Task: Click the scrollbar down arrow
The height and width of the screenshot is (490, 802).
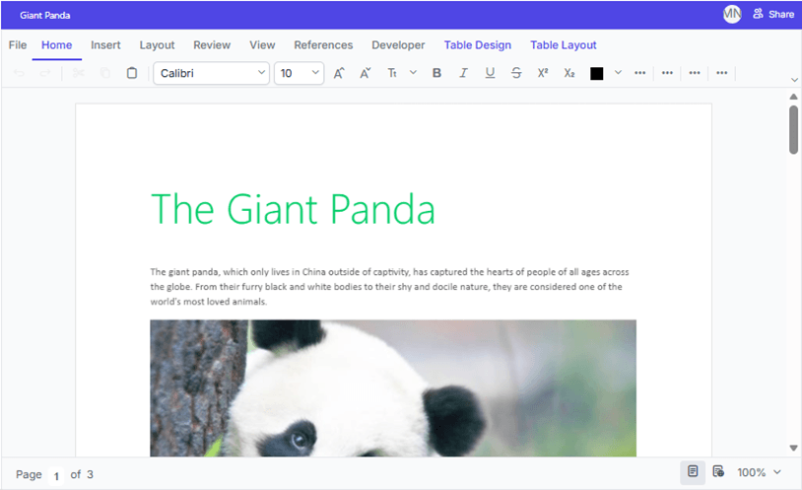Action: pyautogui.click(x=793, y=448)
